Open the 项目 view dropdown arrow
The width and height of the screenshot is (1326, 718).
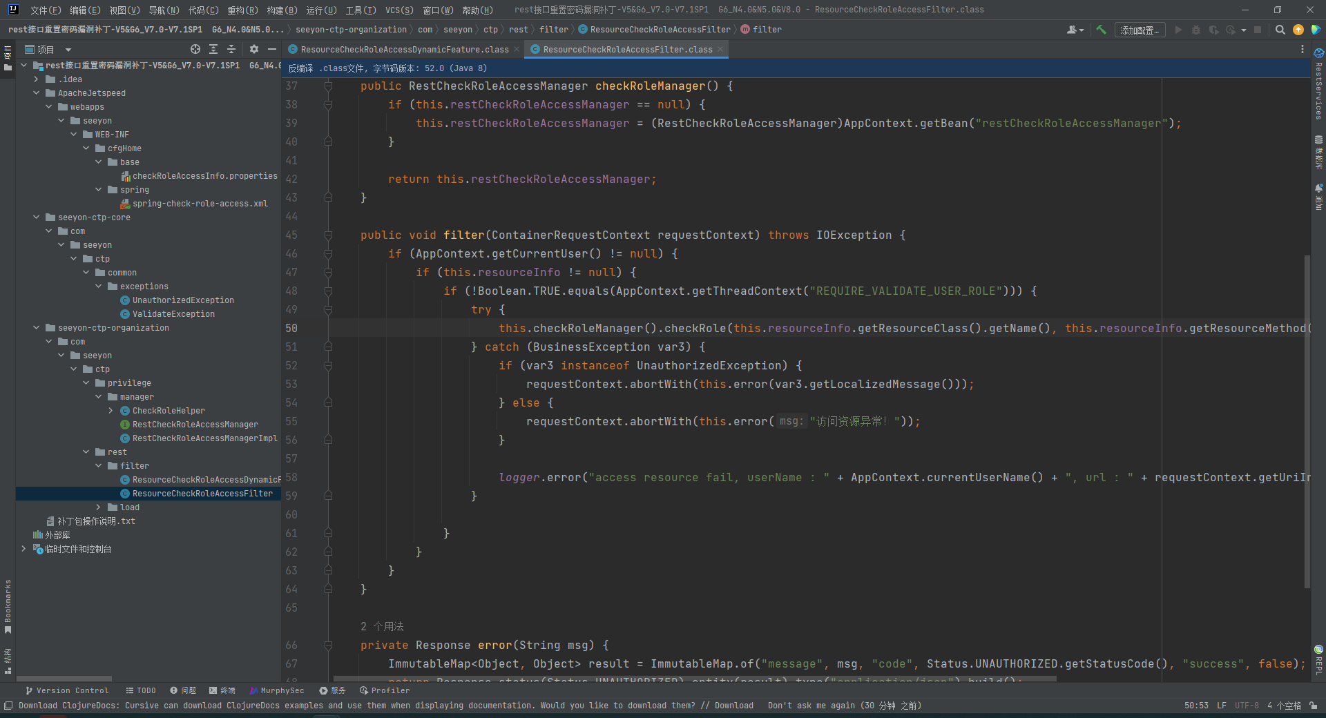(68, 50)
